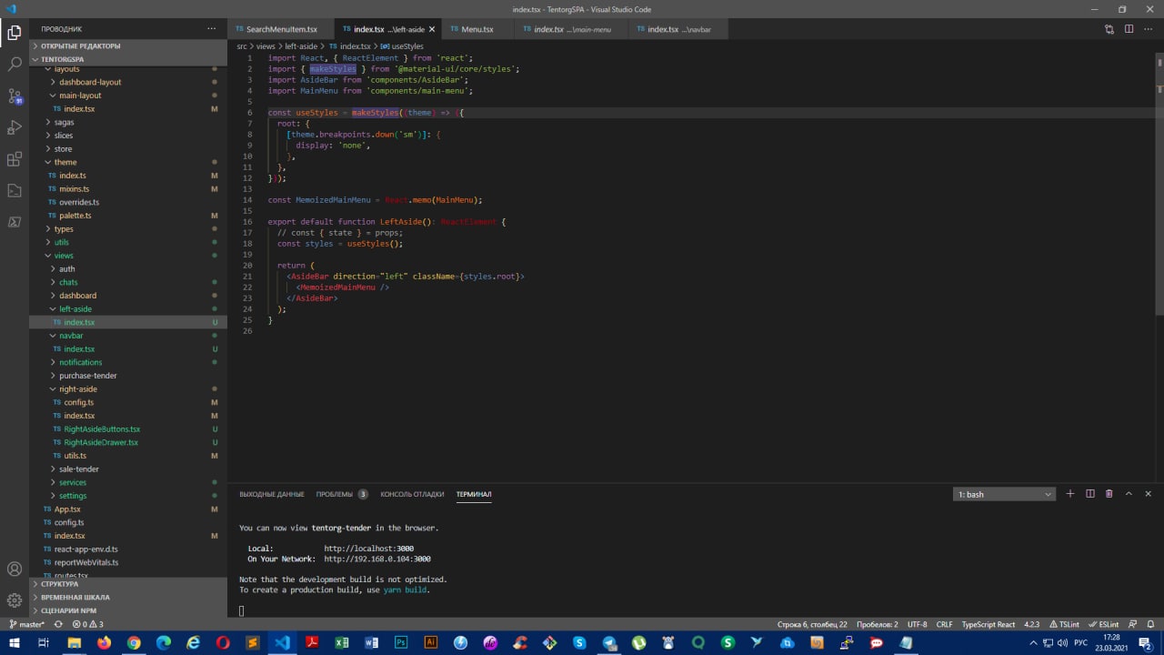Split the editor to the right
Image resolution: width=1164 pixels, height=655 pixels.
pyautogui.click(x=1129, y=29)
